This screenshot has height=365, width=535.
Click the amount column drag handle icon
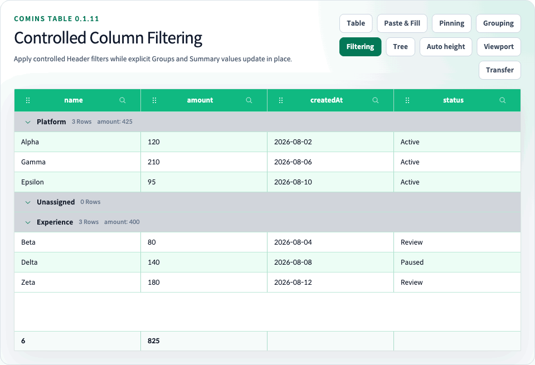[154, 100]
